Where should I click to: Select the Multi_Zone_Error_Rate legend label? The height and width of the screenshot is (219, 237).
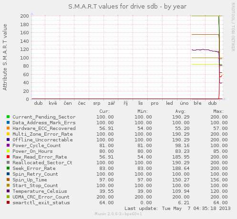tap(42, 134)
